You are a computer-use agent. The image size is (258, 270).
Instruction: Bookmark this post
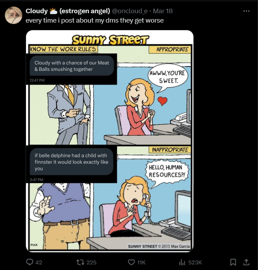point(233,262)
